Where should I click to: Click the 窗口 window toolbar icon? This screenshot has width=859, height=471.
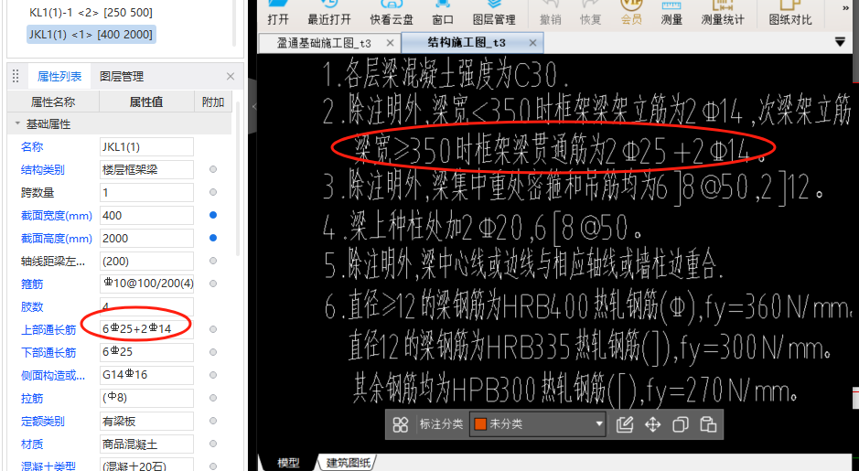(x=442, y=13)
